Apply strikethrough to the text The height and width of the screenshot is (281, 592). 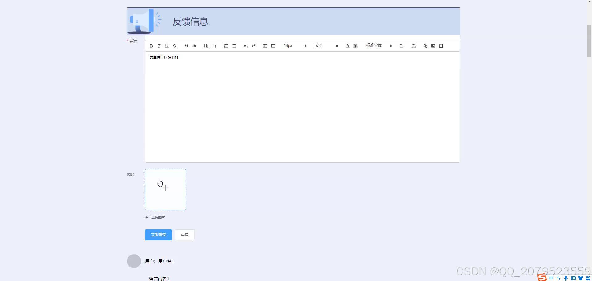(175, 46)
